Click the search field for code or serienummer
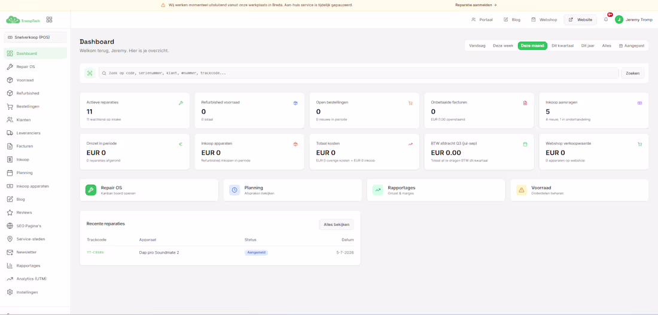This screenshot has width=658, height=315. (x=359, y=73)
